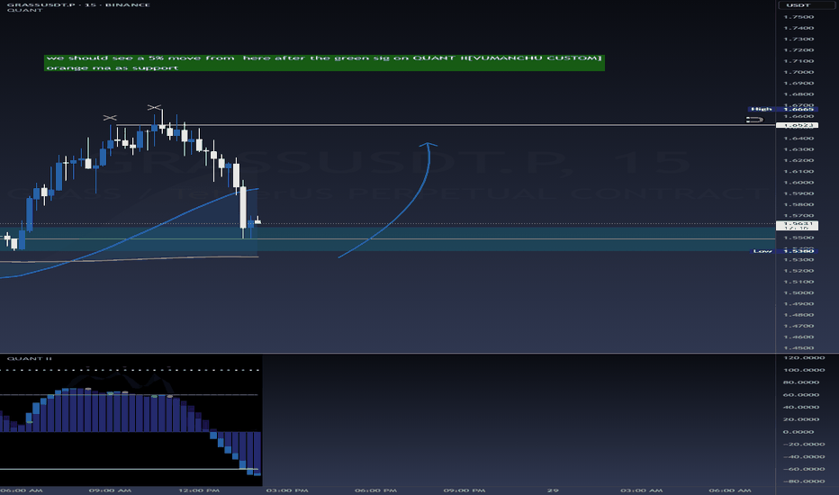Viewport: 839px width, 495px height.
Task: Click the 1.6523 horizontal line price tag
Action: coord(797,125)
